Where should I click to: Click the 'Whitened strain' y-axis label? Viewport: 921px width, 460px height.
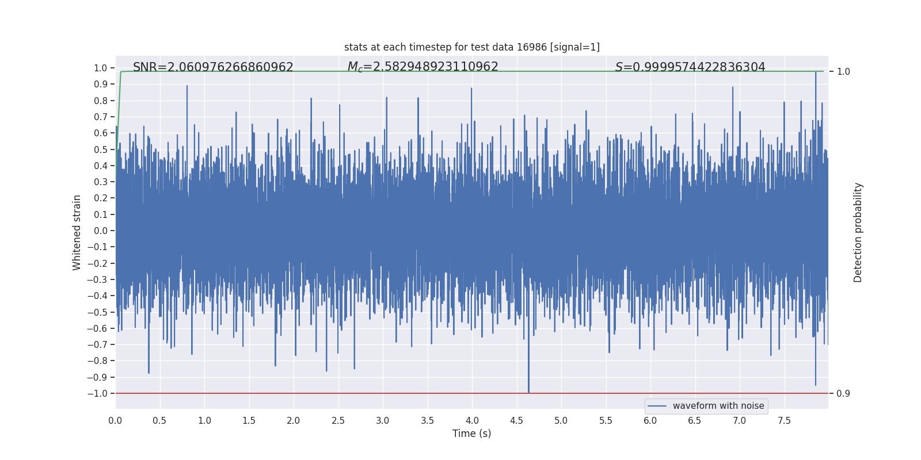77,232
